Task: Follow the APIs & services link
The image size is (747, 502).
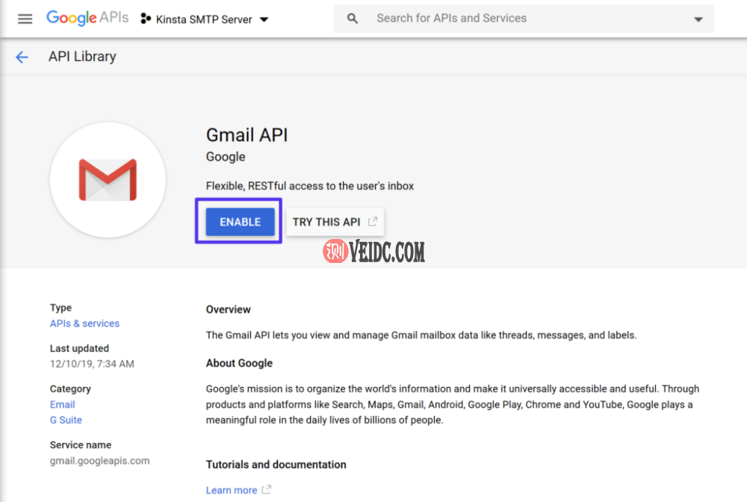Action: click(x=84, y=323)
